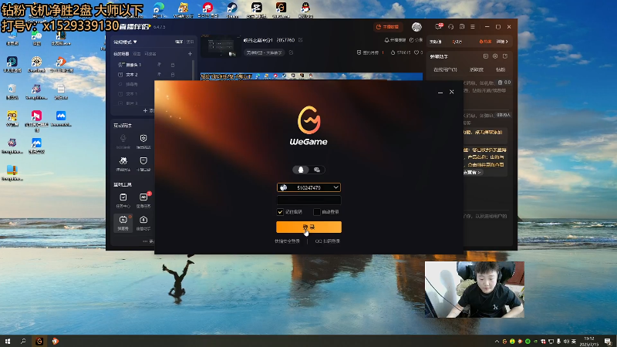Open the task center tool
617x347 pixels.
coord(123,200)
